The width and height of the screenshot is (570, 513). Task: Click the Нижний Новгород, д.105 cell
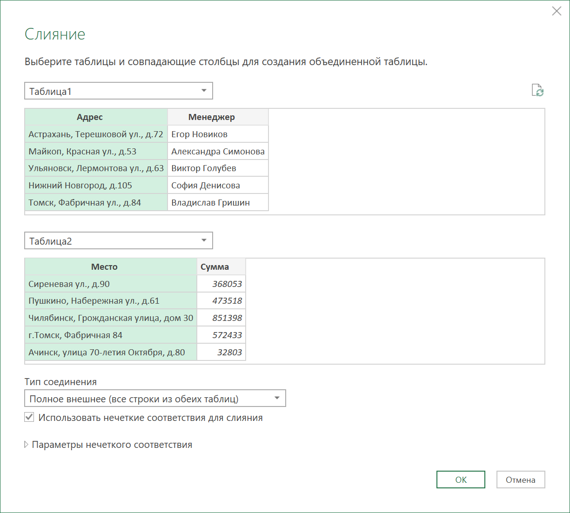(x=96, y=185)
